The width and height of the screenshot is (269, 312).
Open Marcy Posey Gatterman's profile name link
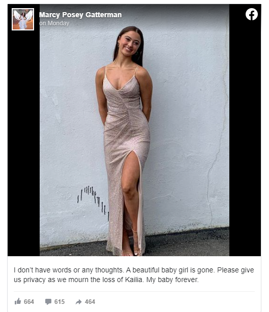click(x=80, y=15)
